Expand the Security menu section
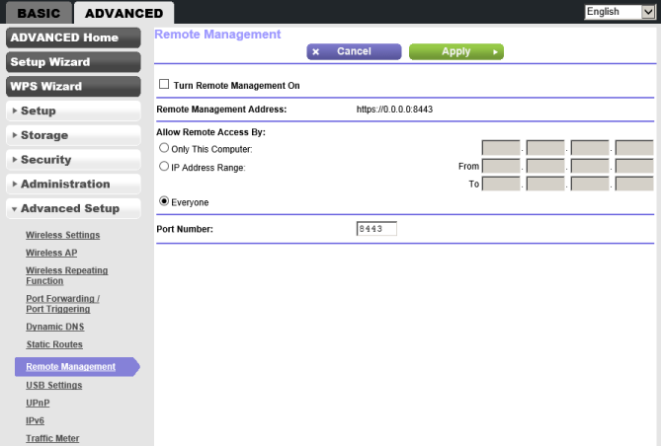Image resolution: width=661 pixels, height=446 pixels. pyautogui.click(x=73, y=160)
